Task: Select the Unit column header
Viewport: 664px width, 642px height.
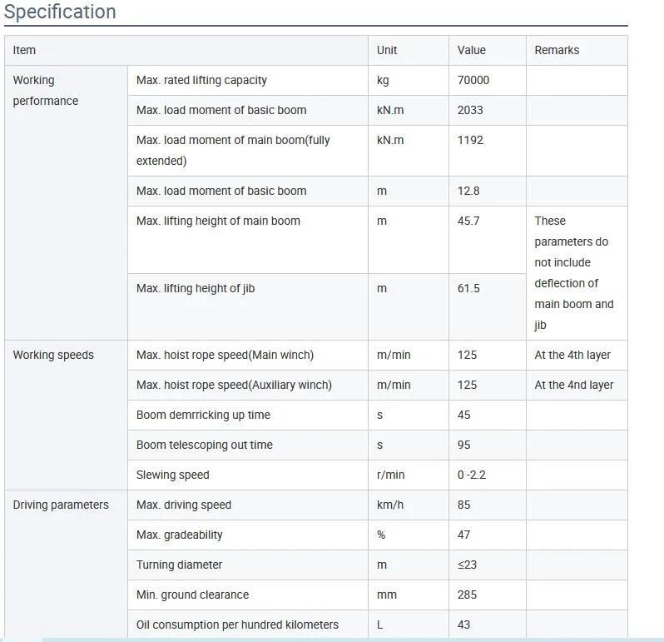Action: click(x=409, y=51)
